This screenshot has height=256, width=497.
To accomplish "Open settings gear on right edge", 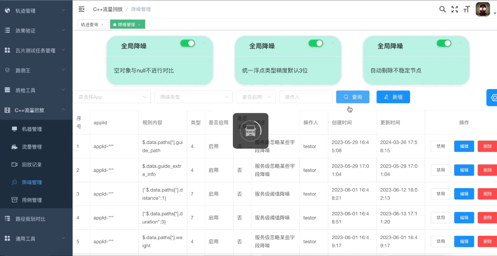I will tap(493, 98).
